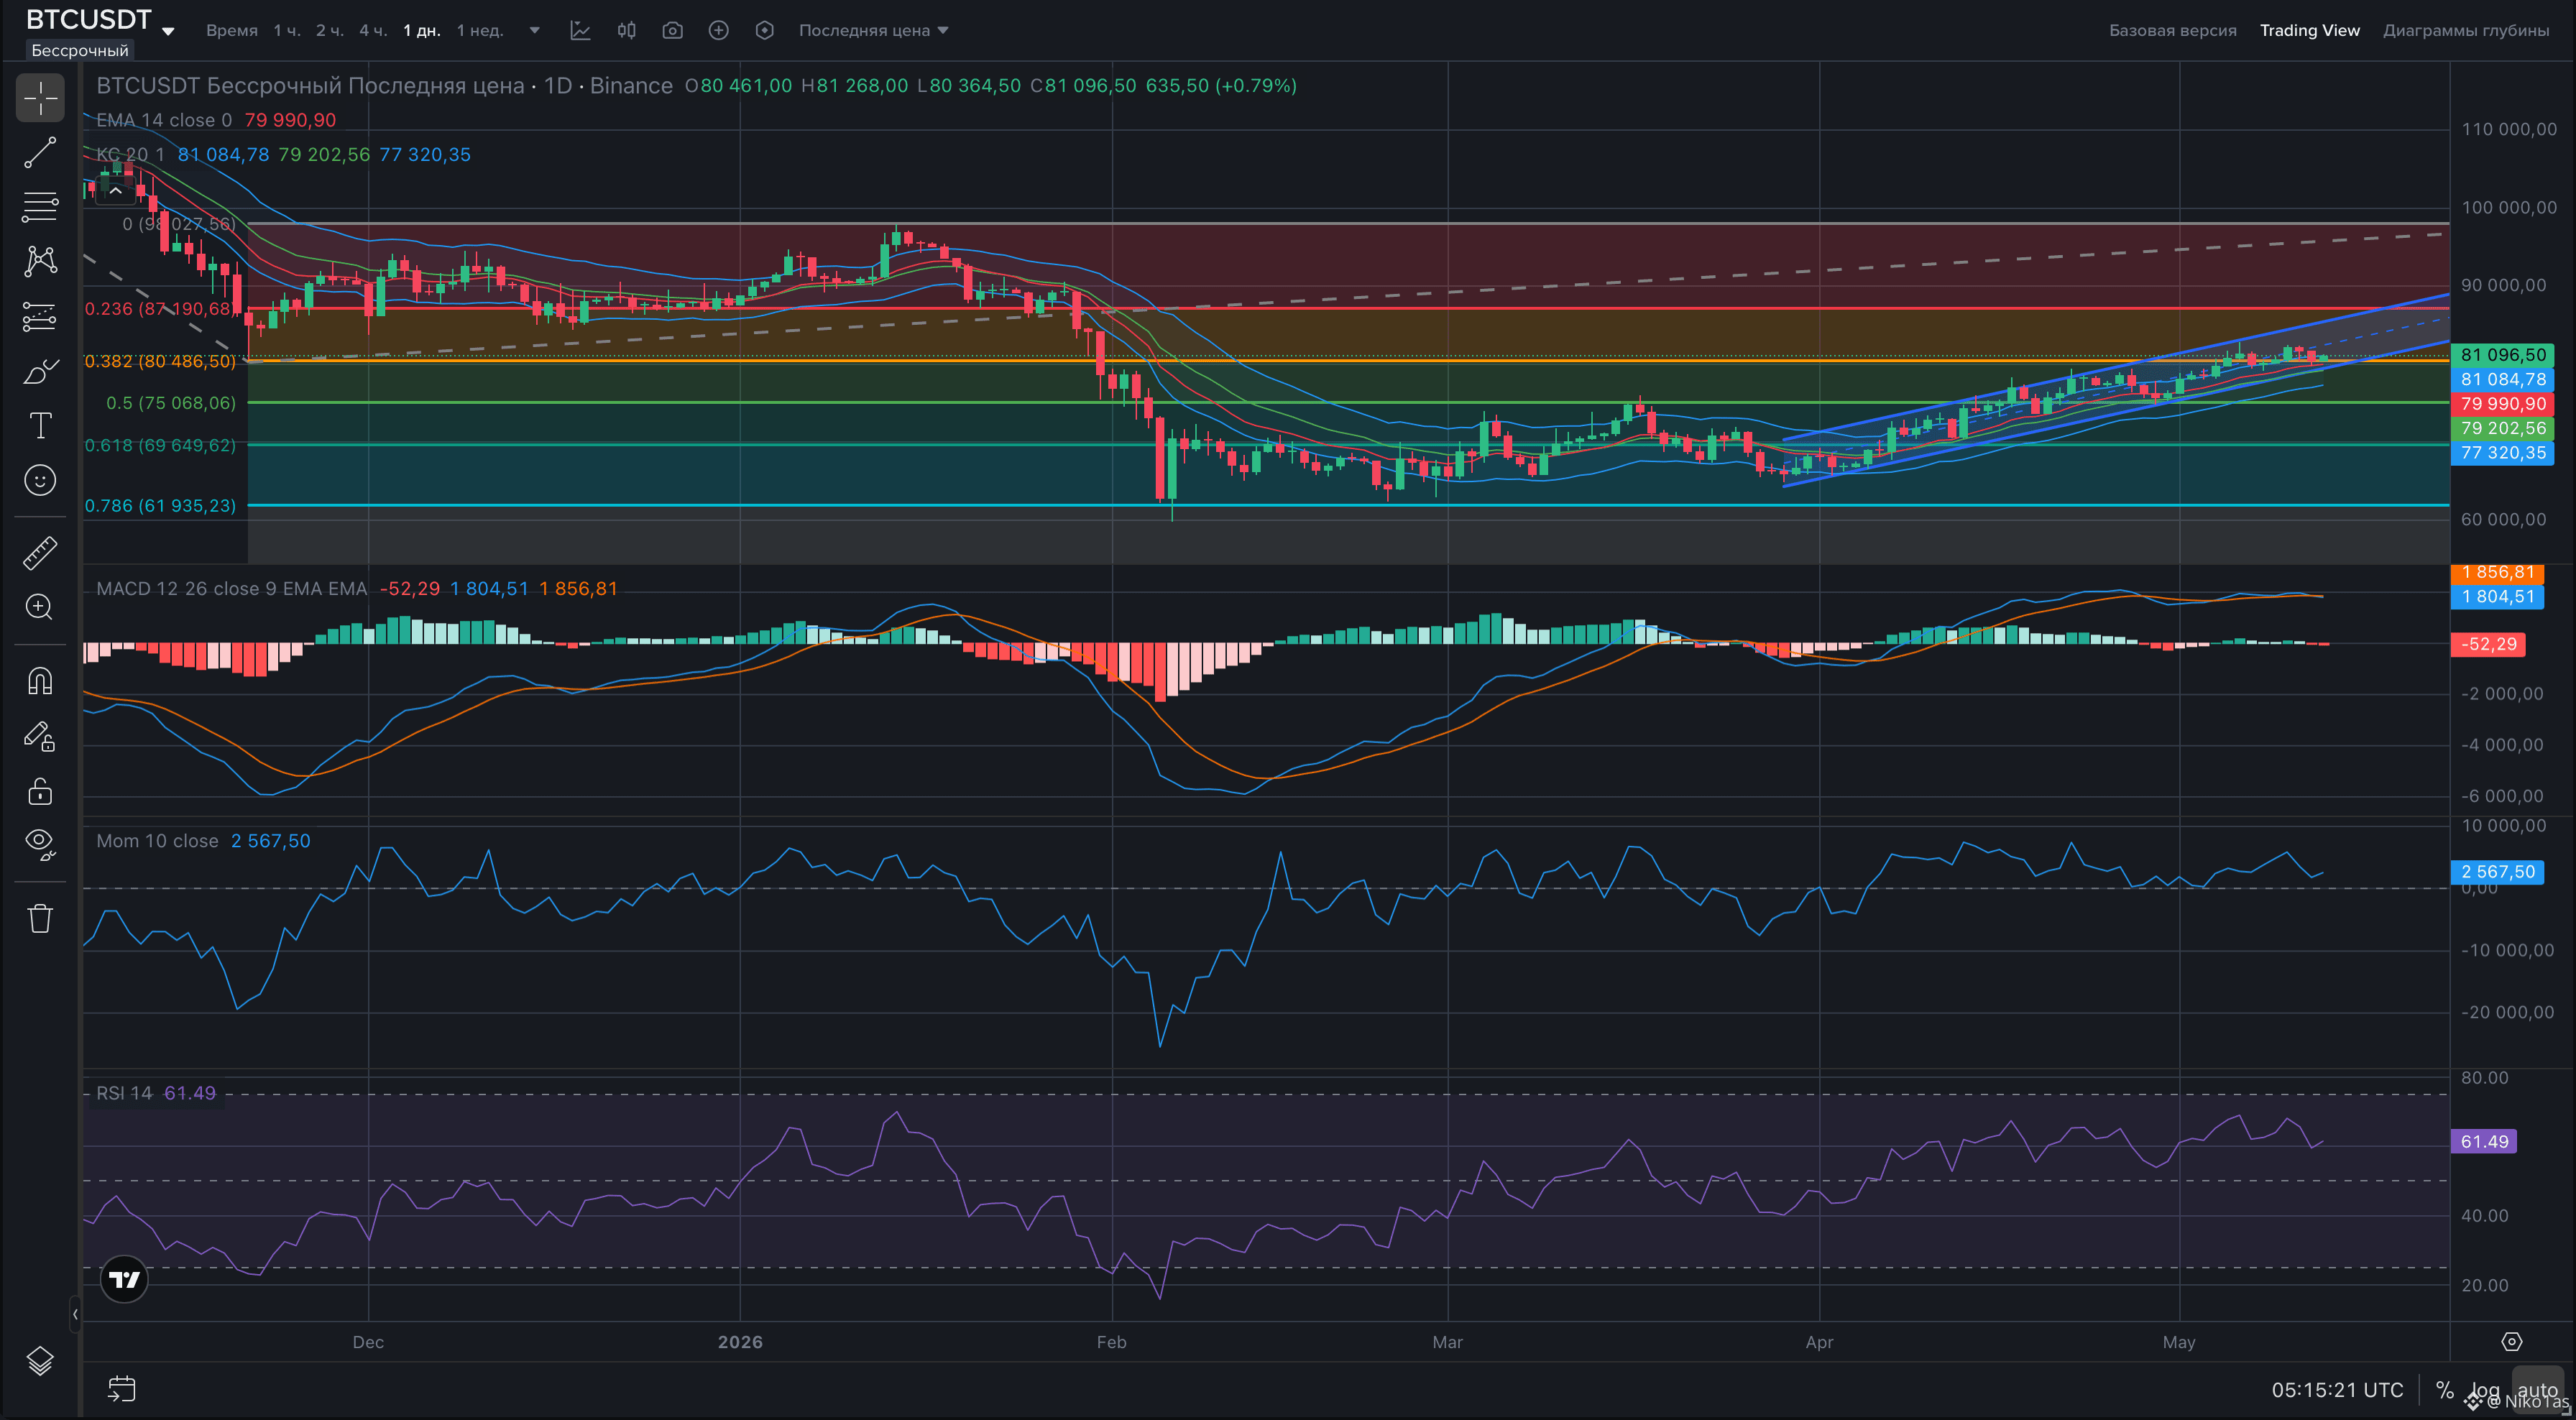Toggle lock all drawing tools

click(x=40, y=791)
